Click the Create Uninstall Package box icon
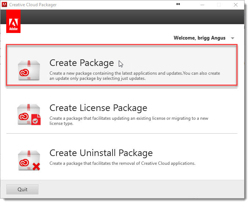 click(x=29, y=160)
